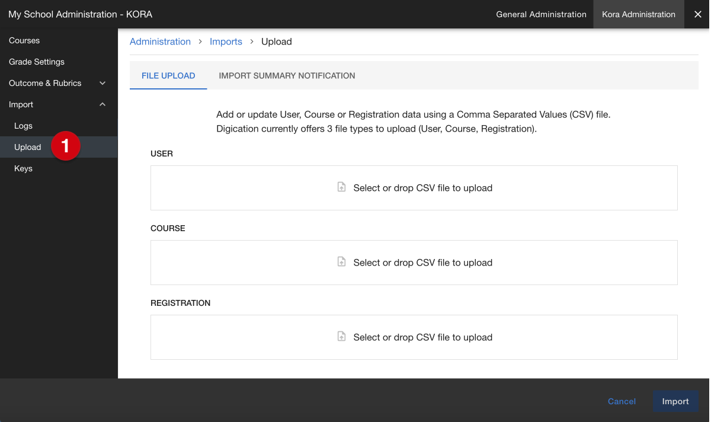Select the Kora Administration header item
The height and width of the screenshot is (422, 711).
(638, 14)
